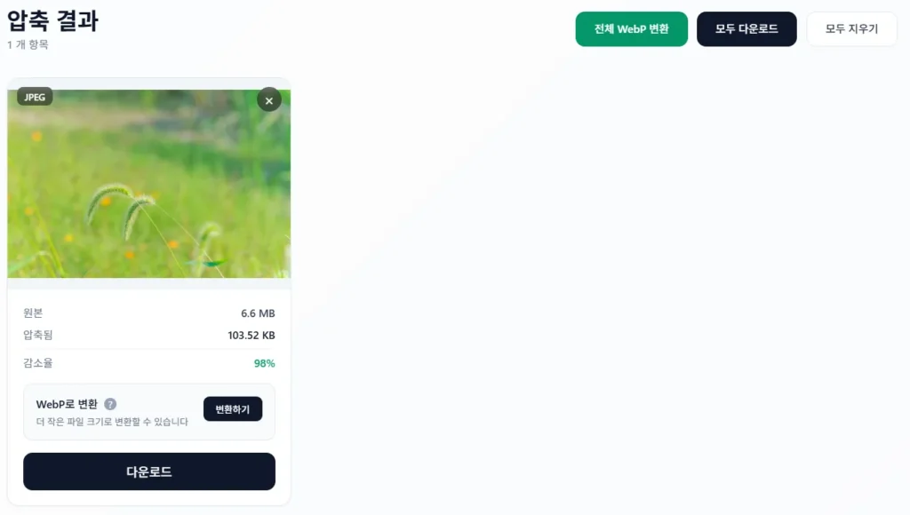Screen dimensions: 910x515
Task: Click the 6.6 MB original size value
Action: pyautogui.click(x=258, y=313)
